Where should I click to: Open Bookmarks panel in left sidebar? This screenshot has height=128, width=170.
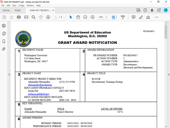coord(4,41)
